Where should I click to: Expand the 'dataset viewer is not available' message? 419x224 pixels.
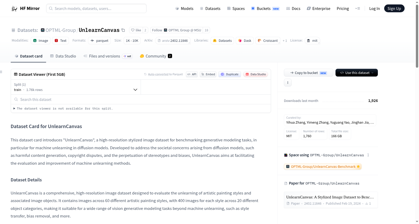point(63,108)
